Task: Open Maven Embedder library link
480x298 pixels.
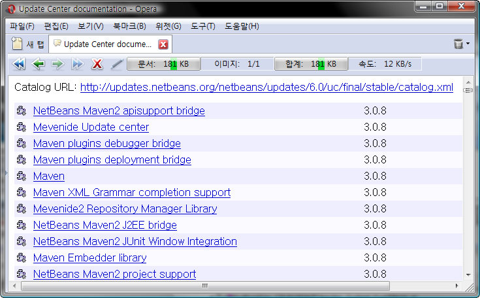Action: tap(89, 257)
